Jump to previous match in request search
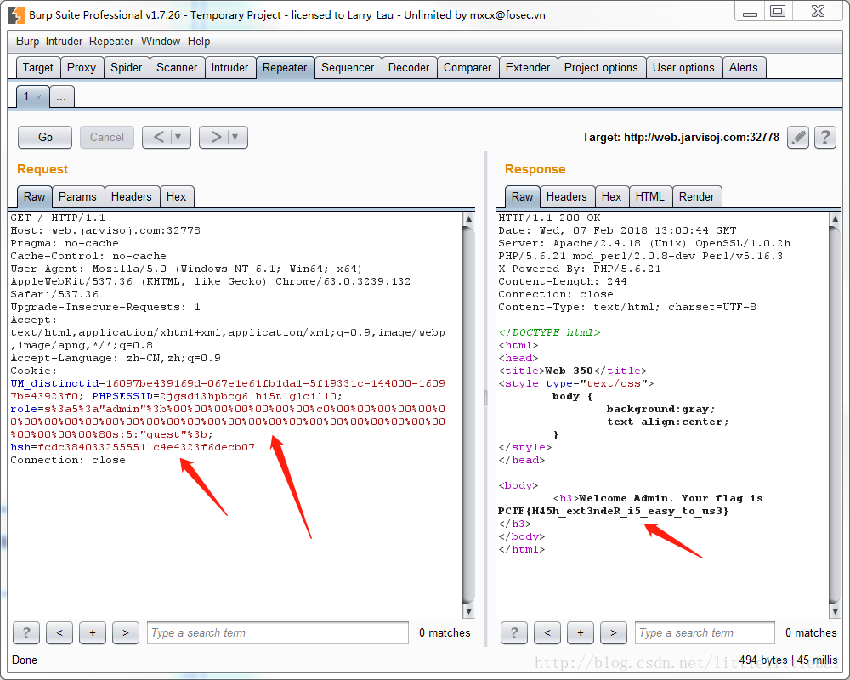The width and height of the screenshot is (850, 680). point(59,632)
